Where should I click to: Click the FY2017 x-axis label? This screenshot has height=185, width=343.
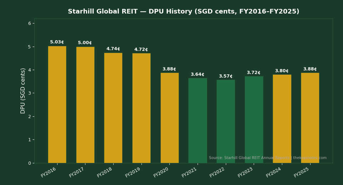[77, 172]
